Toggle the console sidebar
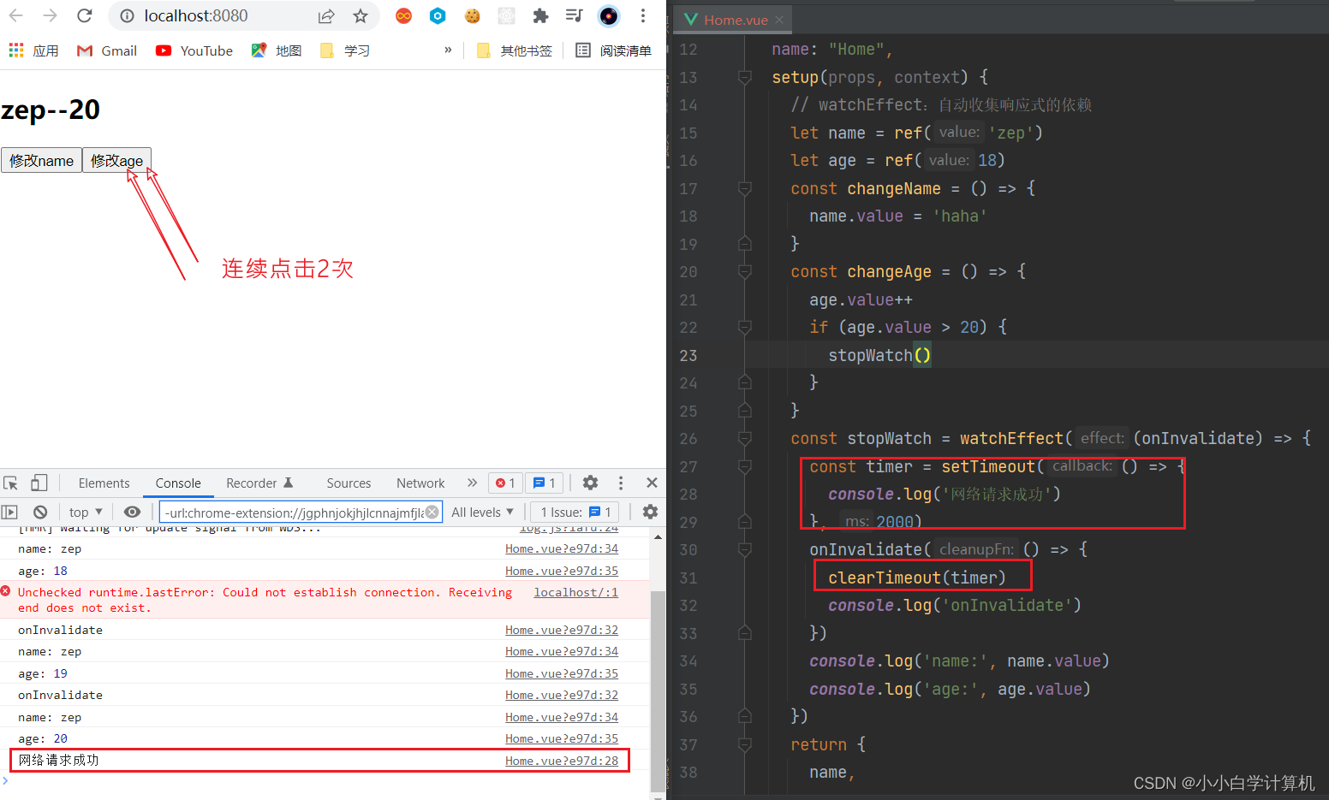The width and height of the screenshot is (1329, 800). click(x=9, y=512)
